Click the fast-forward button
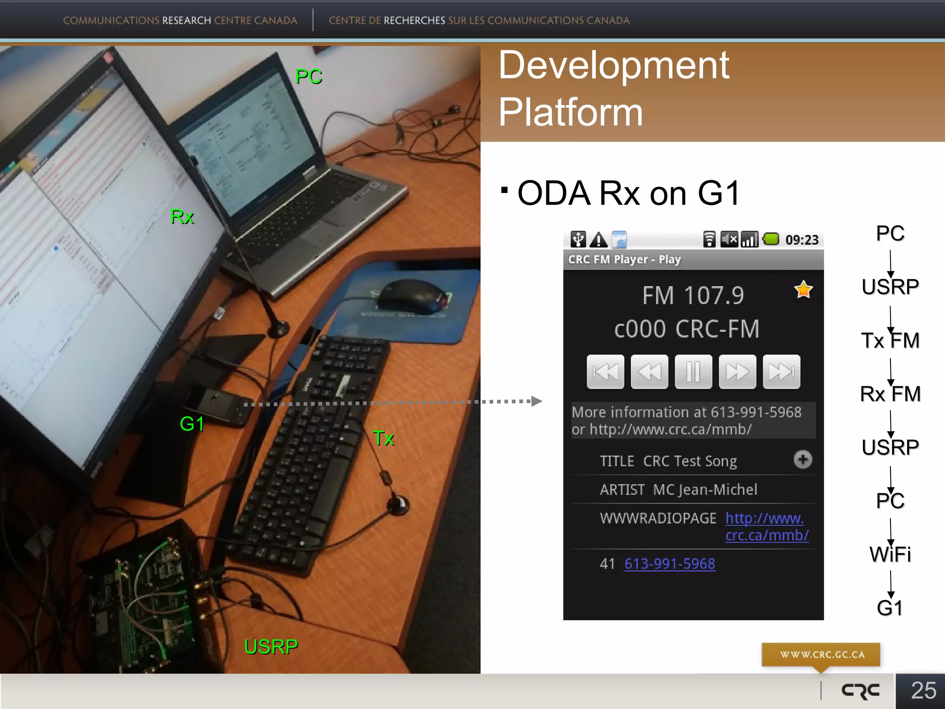Viewport: 945px width, 709px height. coord(737,372)
